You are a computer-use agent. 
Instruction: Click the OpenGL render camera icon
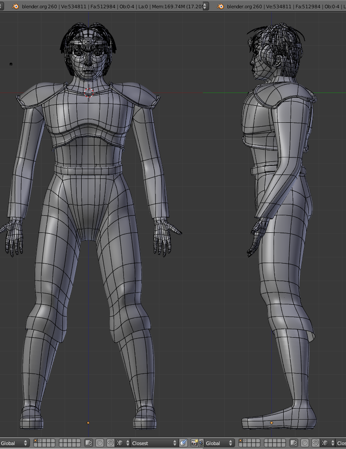(x=194, y=443)
